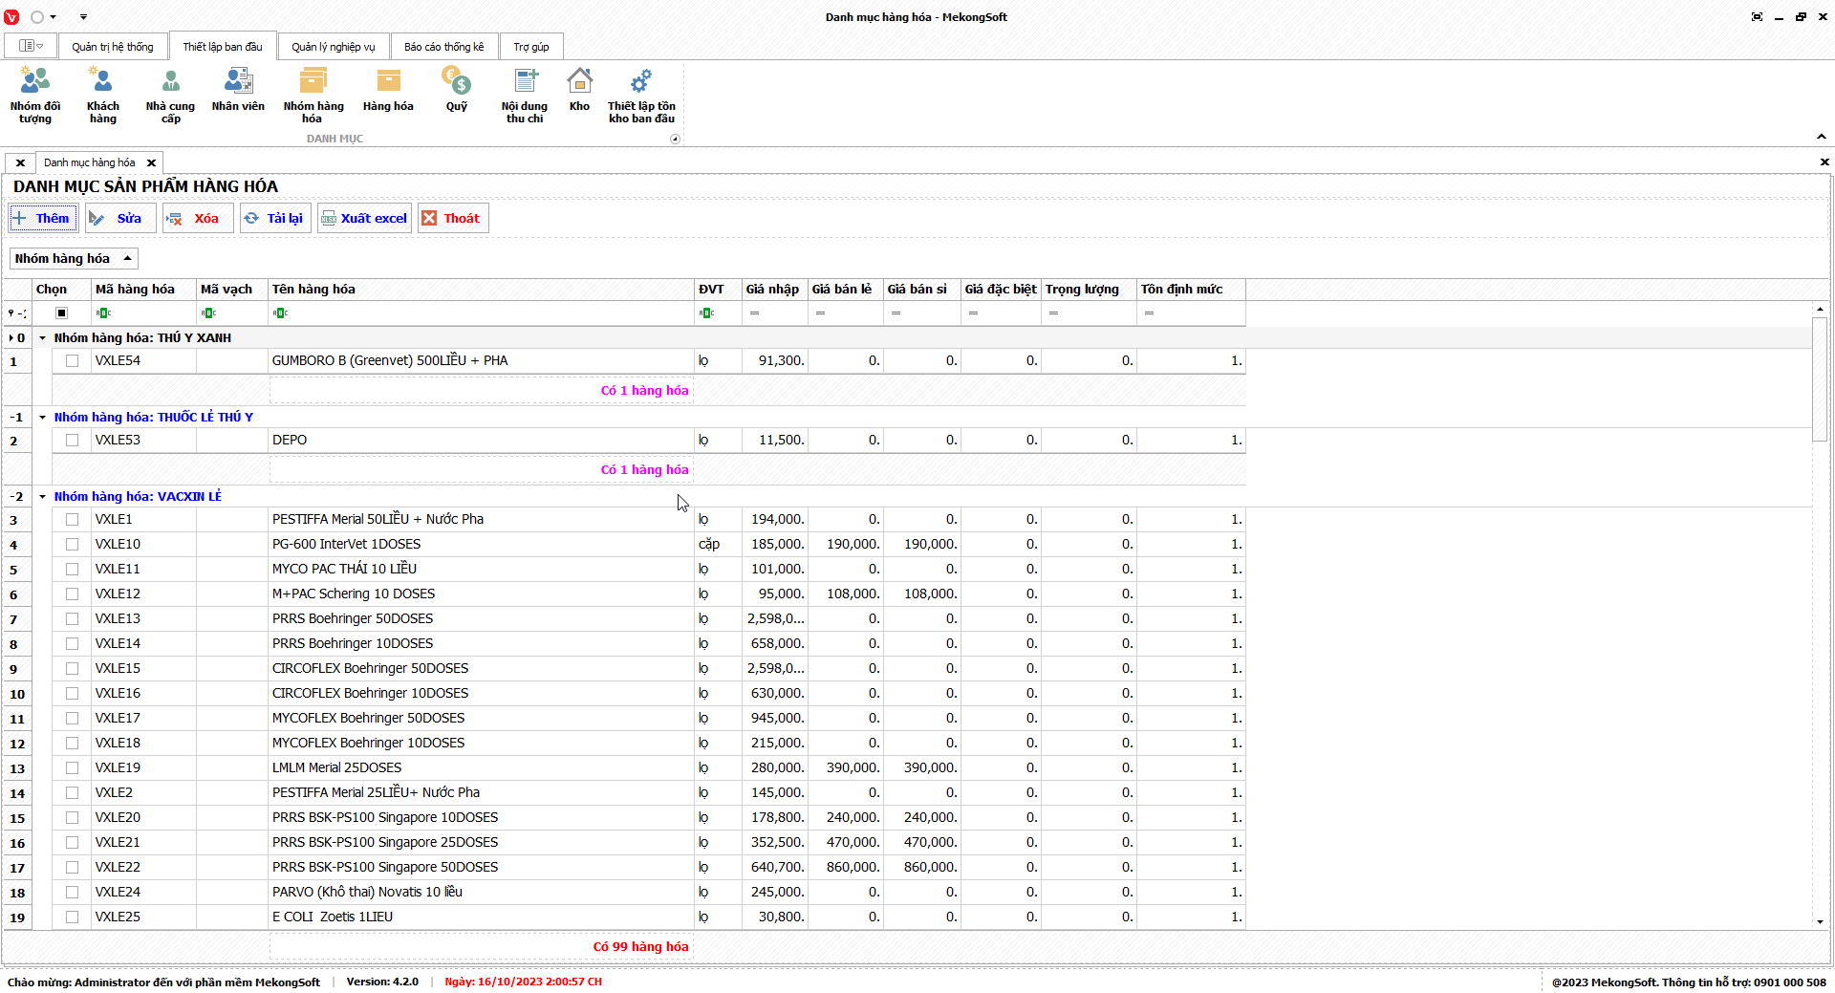This screenshot has height=993, width=1835.
Task: Open the Nhóm hàng hóa grouping dropdown
Action: [74, 259]
